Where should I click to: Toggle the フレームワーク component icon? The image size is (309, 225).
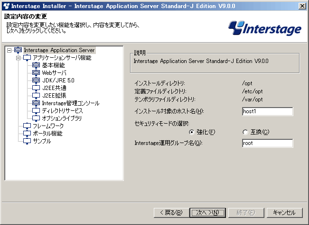click(x=27, y=126)
